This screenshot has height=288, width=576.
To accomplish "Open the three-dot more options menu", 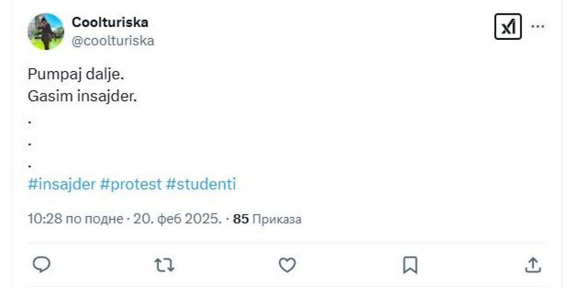I will tap(538, 26).
